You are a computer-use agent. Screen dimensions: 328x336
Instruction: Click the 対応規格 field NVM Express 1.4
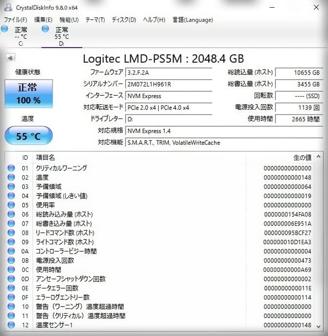coord(224,131)
